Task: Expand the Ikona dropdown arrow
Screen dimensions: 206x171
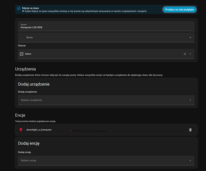Action: click(x=190, y=37)
